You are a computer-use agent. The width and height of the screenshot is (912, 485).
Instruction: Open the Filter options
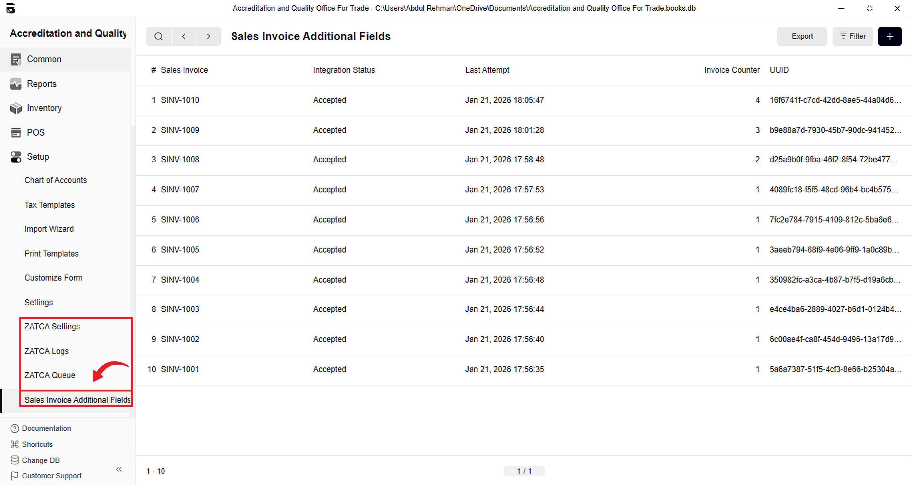(852, 36)
